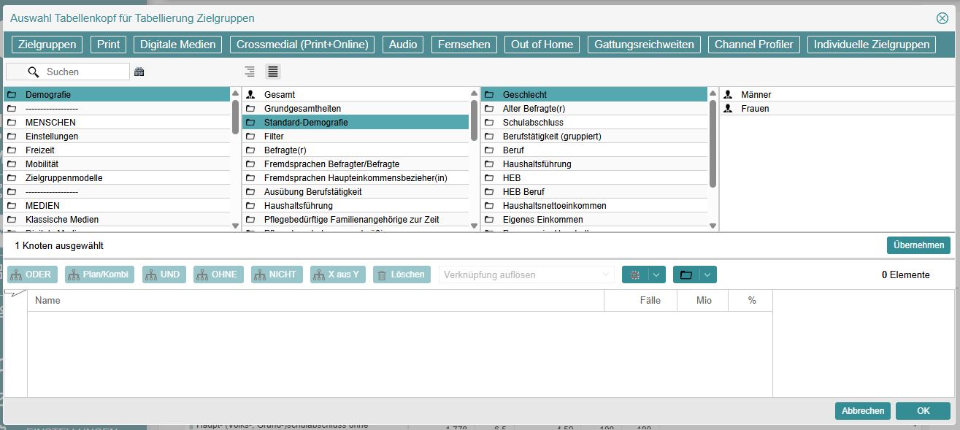Select the justified flat list view
This screenshot has height=430, width=960.
click(272, 72)
